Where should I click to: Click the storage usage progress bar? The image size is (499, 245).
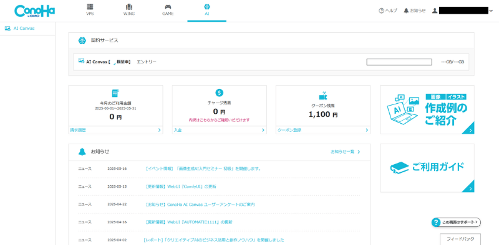(x=399, y=62)
